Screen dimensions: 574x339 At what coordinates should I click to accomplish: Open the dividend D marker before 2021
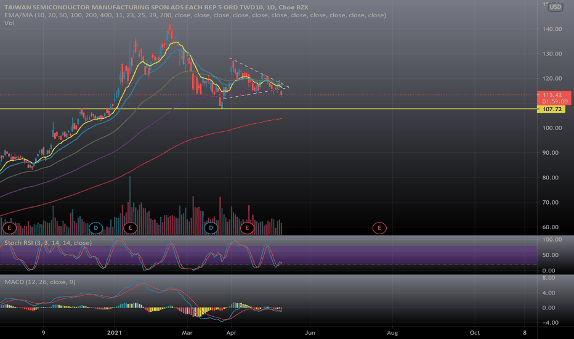pos(96,228)
